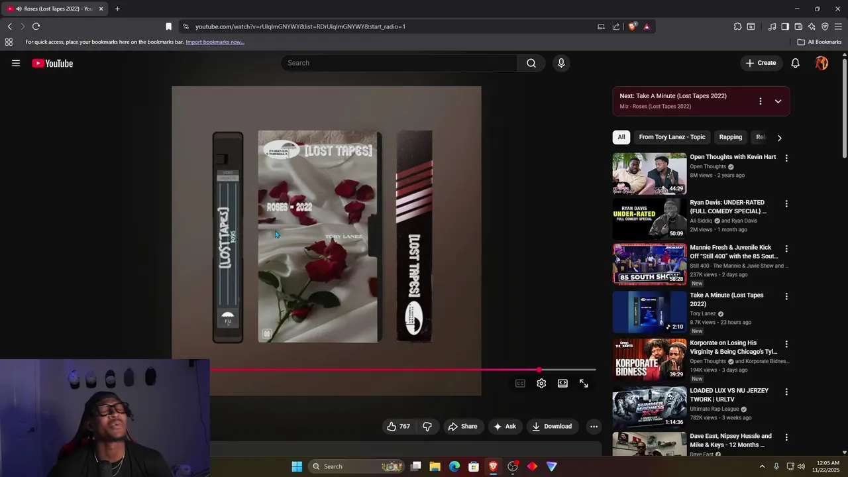Open the YouTube guide hamburger menu

coord(16,63)
